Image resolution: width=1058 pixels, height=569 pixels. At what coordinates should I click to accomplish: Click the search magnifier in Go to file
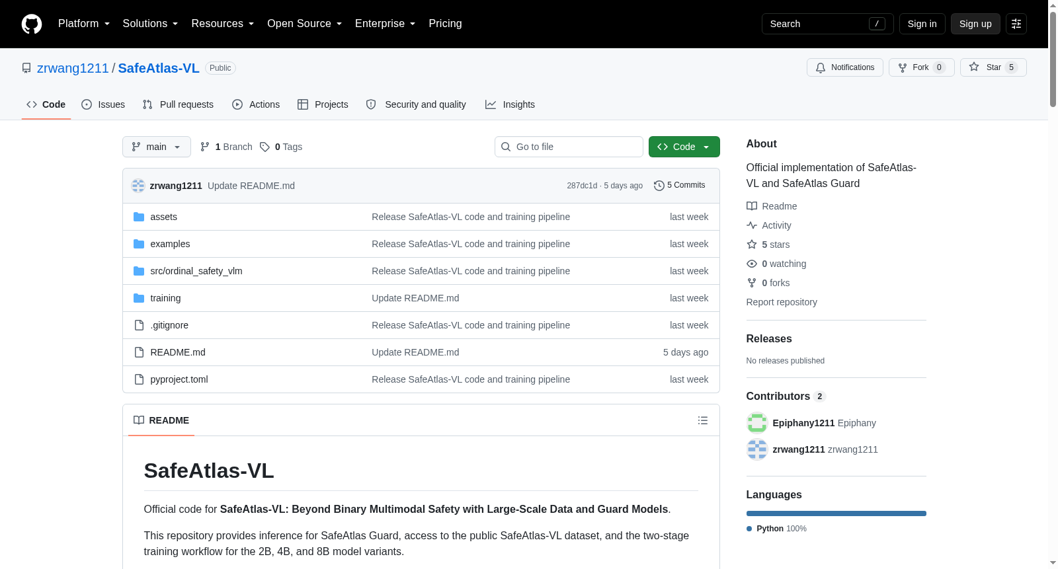506,147
